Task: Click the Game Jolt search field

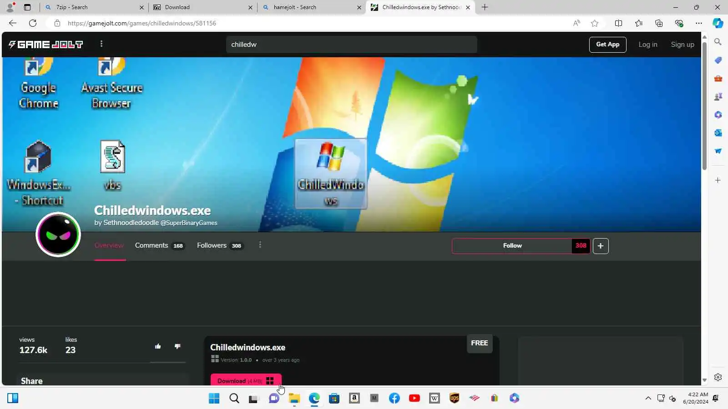Action: [351, 45]
